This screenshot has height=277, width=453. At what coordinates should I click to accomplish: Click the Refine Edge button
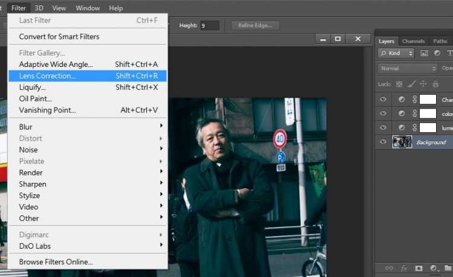coord(255,25)
